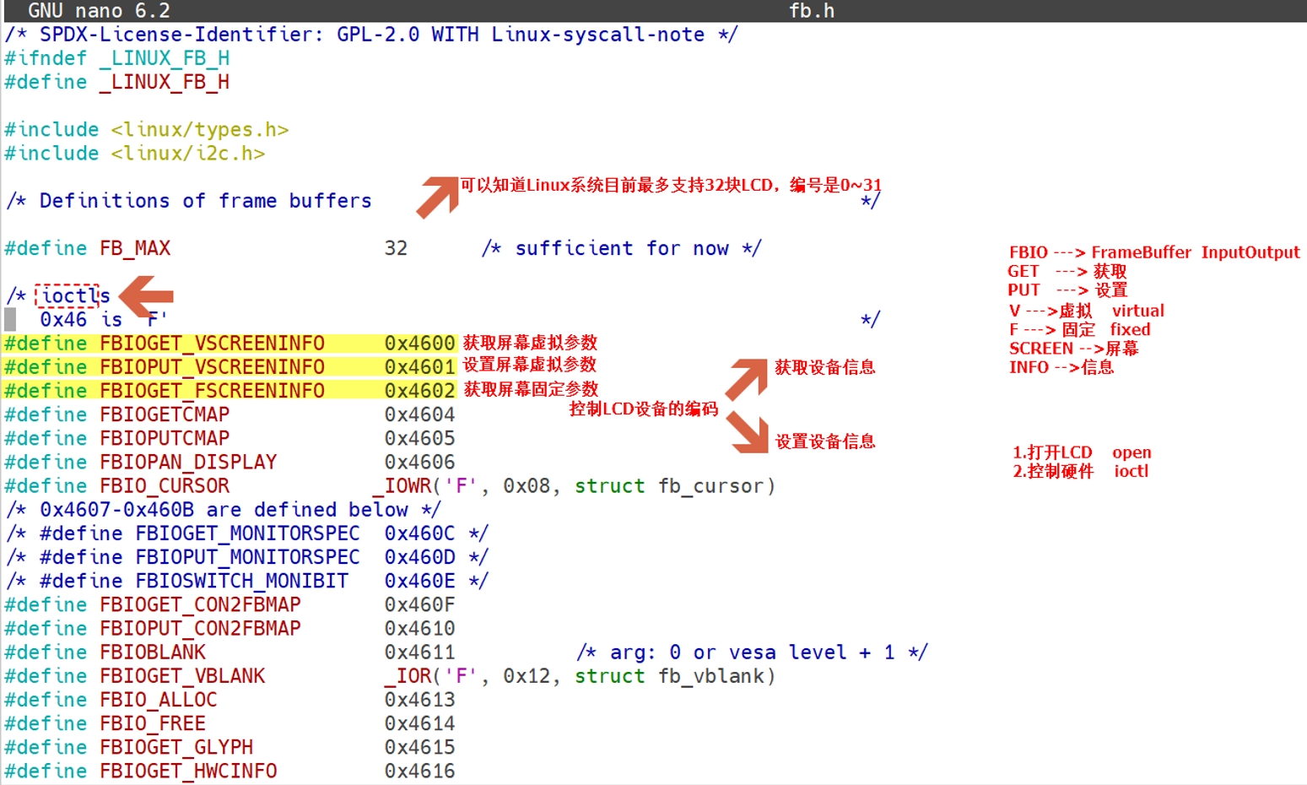Click FBIOGETCMAP macro name

point(165,414)
